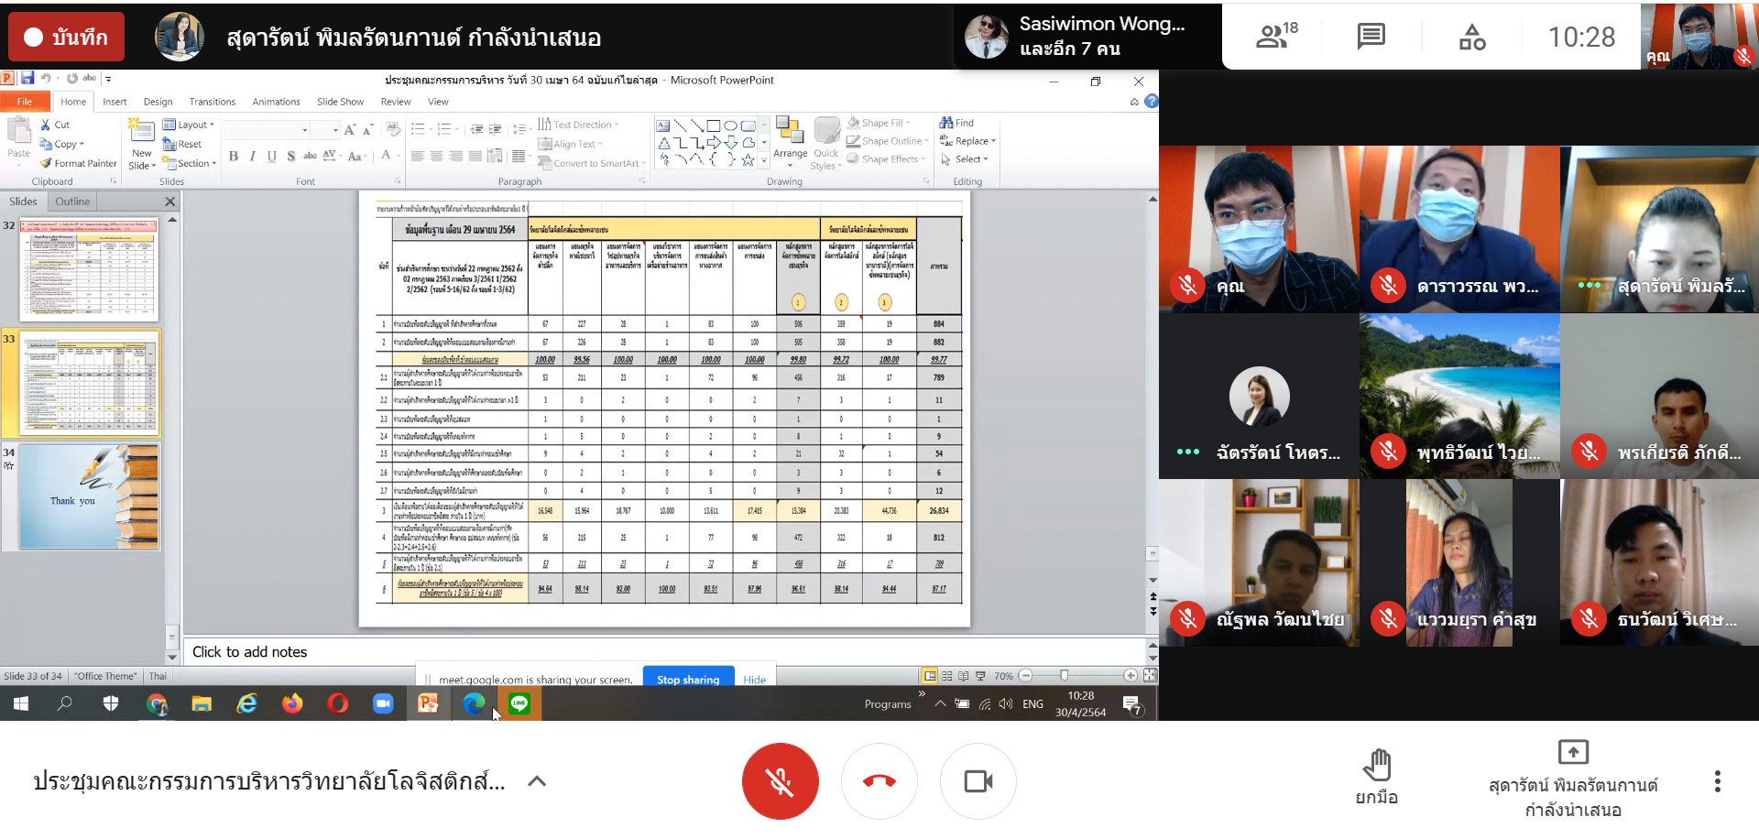
Task: Toggle the recording indicator button
Action: (x=66, y=37)
